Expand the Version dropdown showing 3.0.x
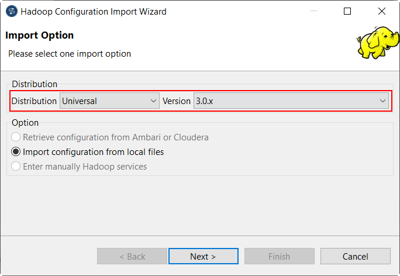 (x=291, y=101)
